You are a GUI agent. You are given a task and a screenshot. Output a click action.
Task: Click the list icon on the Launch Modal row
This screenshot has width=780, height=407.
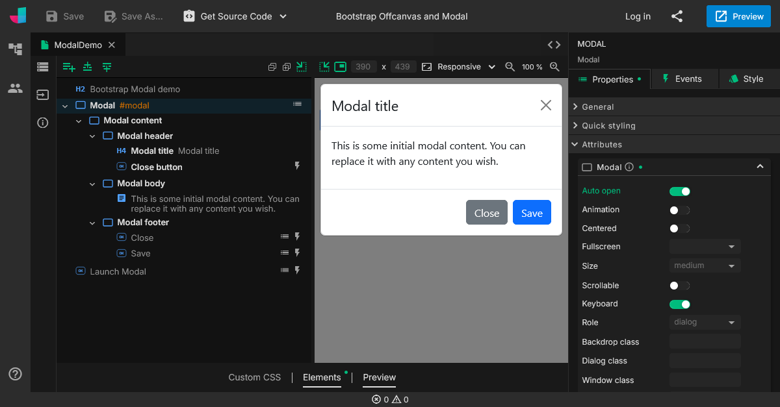(284, 270)
